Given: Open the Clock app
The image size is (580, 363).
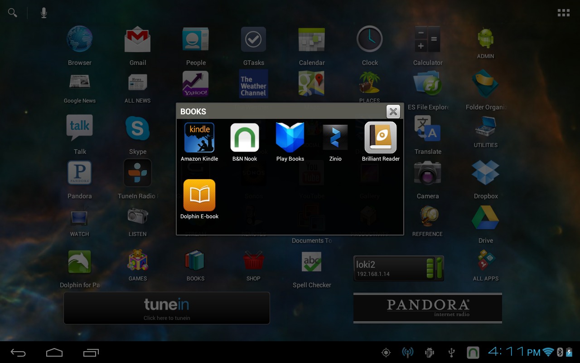Looking at the screenshot, I should click(x=370, y=45).
